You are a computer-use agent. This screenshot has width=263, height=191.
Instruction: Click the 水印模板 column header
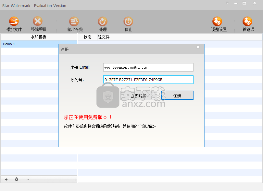(x=39, y=37)
